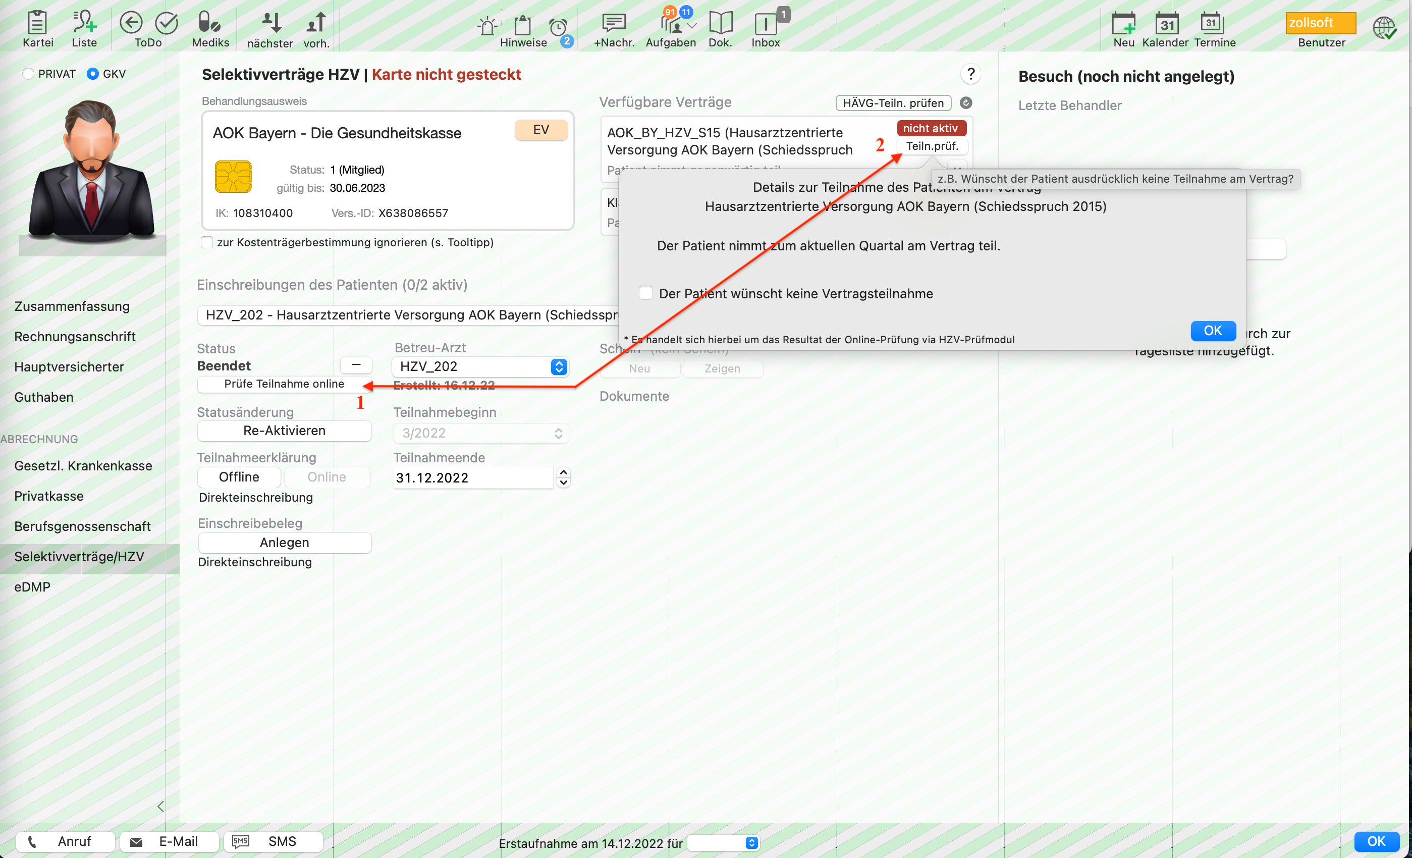Select Offline Teilnahmeerklärung option

pyautogui.click(x=239, y=477)
